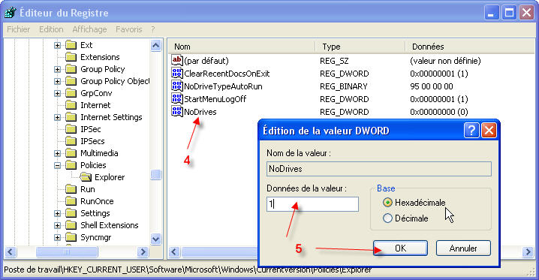Select the NoDriveTypeAutoRun binary icon
This screenshot has height=280, width=539.
pos(176,86)
